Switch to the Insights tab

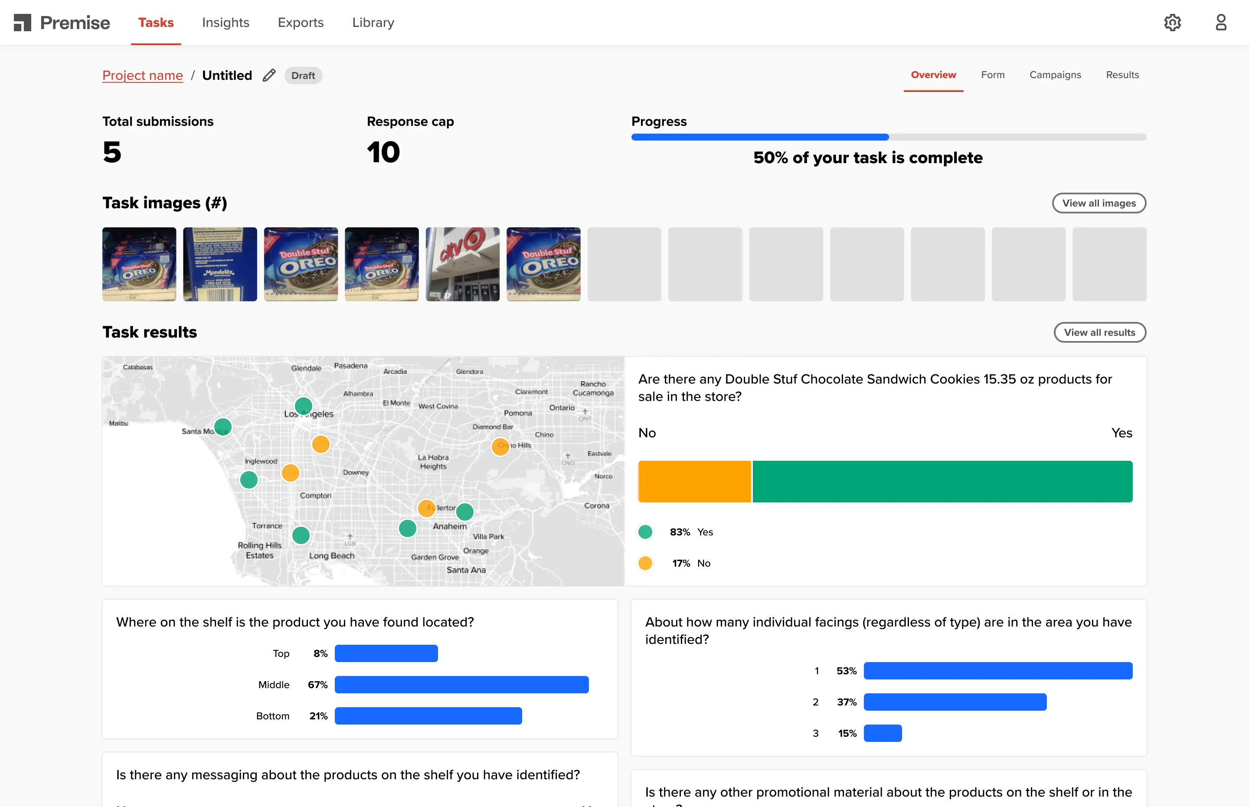(x=225, y=23)
